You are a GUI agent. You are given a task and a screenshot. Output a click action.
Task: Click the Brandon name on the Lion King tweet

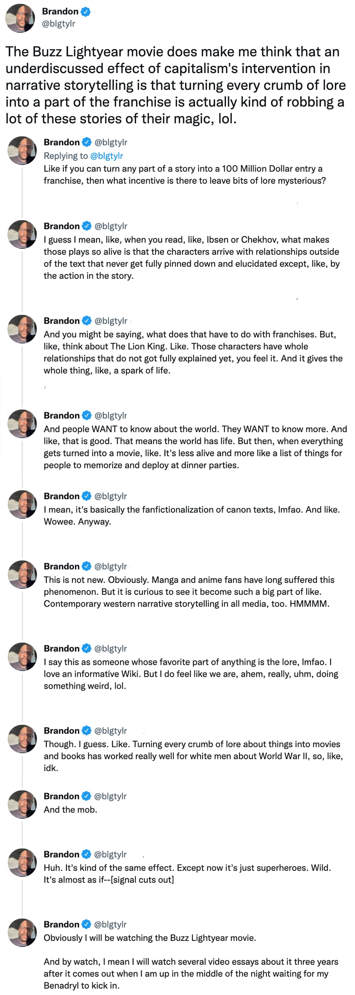tap(61, 321)
